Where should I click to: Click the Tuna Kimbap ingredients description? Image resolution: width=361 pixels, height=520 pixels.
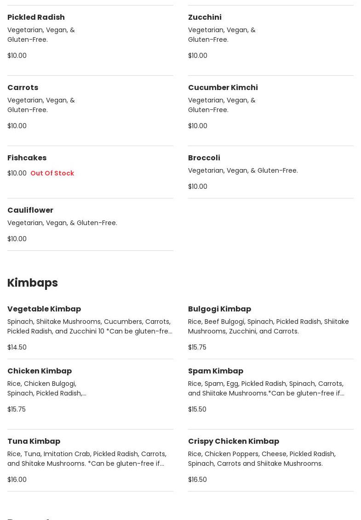[x=87, y=458]
